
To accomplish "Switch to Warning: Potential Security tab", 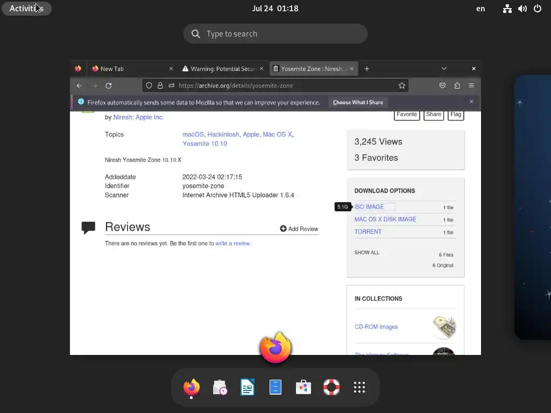I will [x=223, y=69].
